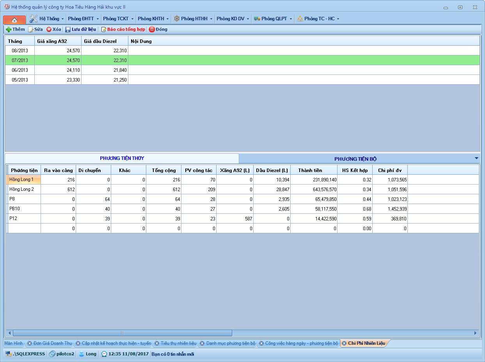Click the Sửa edit icon
This screenshot has height=362, width=485.
pos(31,30)
